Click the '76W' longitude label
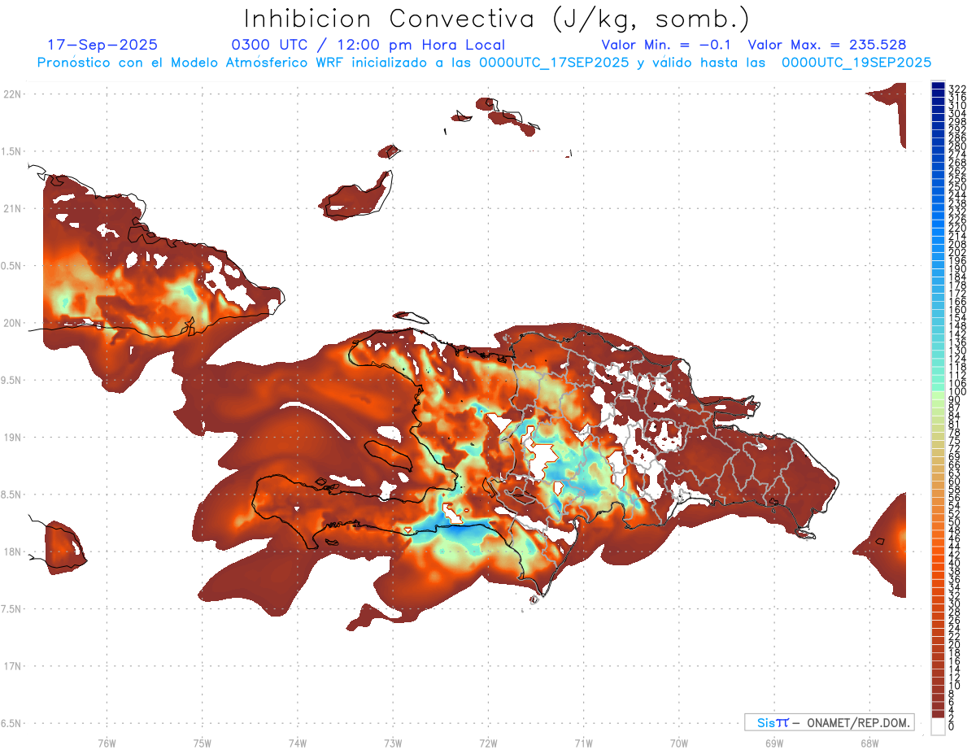The image size is (976, 754). 107,743
